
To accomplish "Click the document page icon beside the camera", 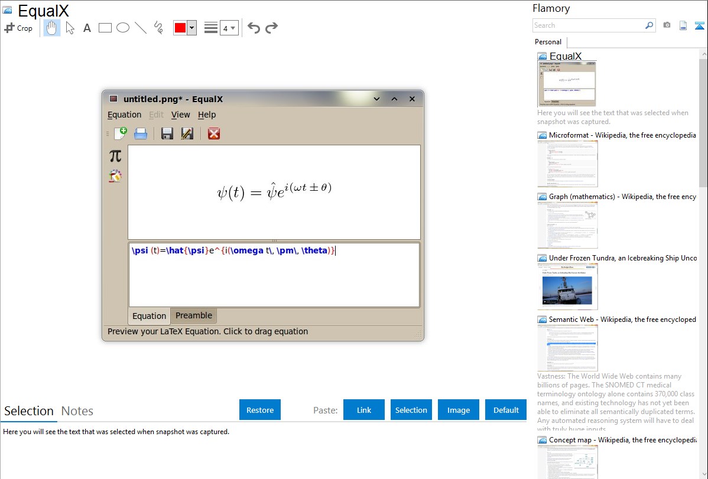I will [x=683, y=25].
